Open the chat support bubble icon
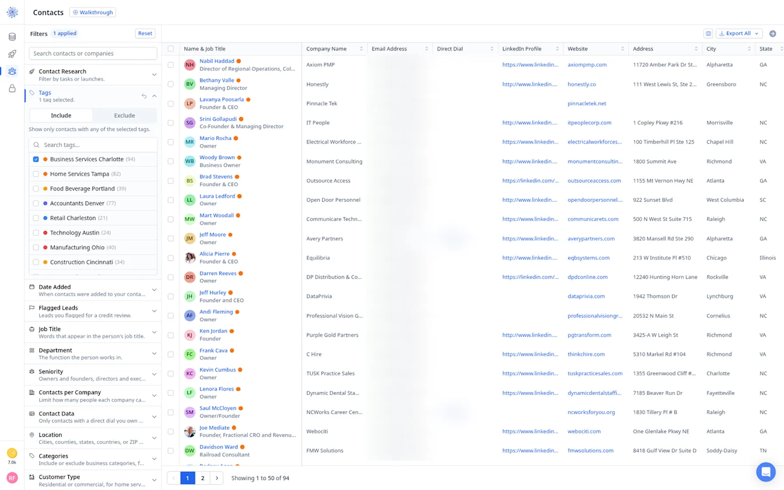The height and width of the screenshot is (490, 784). tap(766, 472)
